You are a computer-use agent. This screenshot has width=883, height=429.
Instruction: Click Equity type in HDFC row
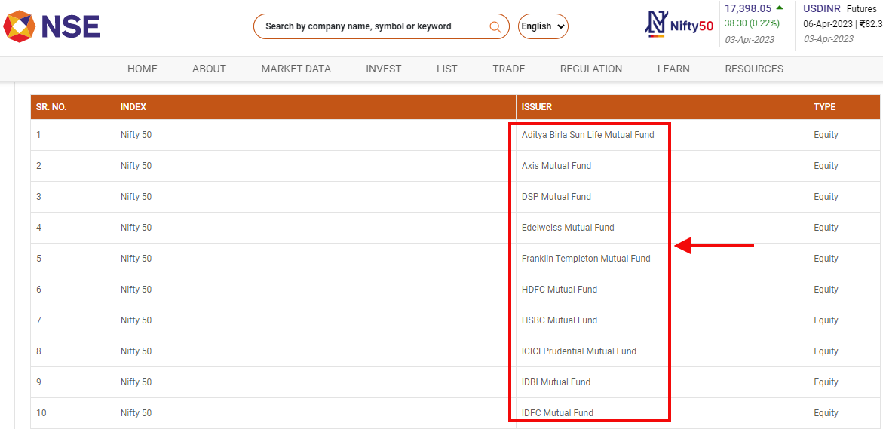click(826, 290)
